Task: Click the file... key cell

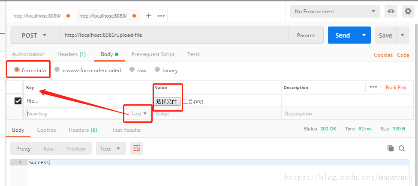Action: 88,101
